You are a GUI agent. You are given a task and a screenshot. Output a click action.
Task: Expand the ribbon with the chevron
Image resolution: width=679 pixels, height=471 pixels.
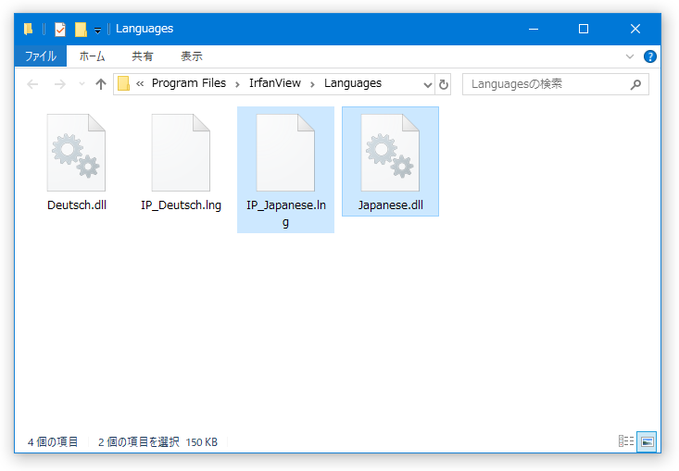[x=630, y=56]
